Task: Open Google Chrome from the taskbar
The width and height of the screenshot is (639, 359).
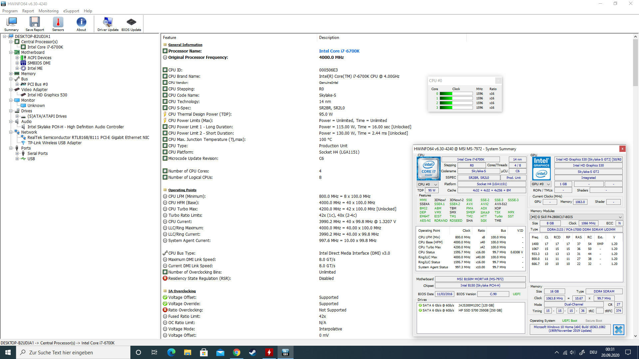Action: [237, 352]
